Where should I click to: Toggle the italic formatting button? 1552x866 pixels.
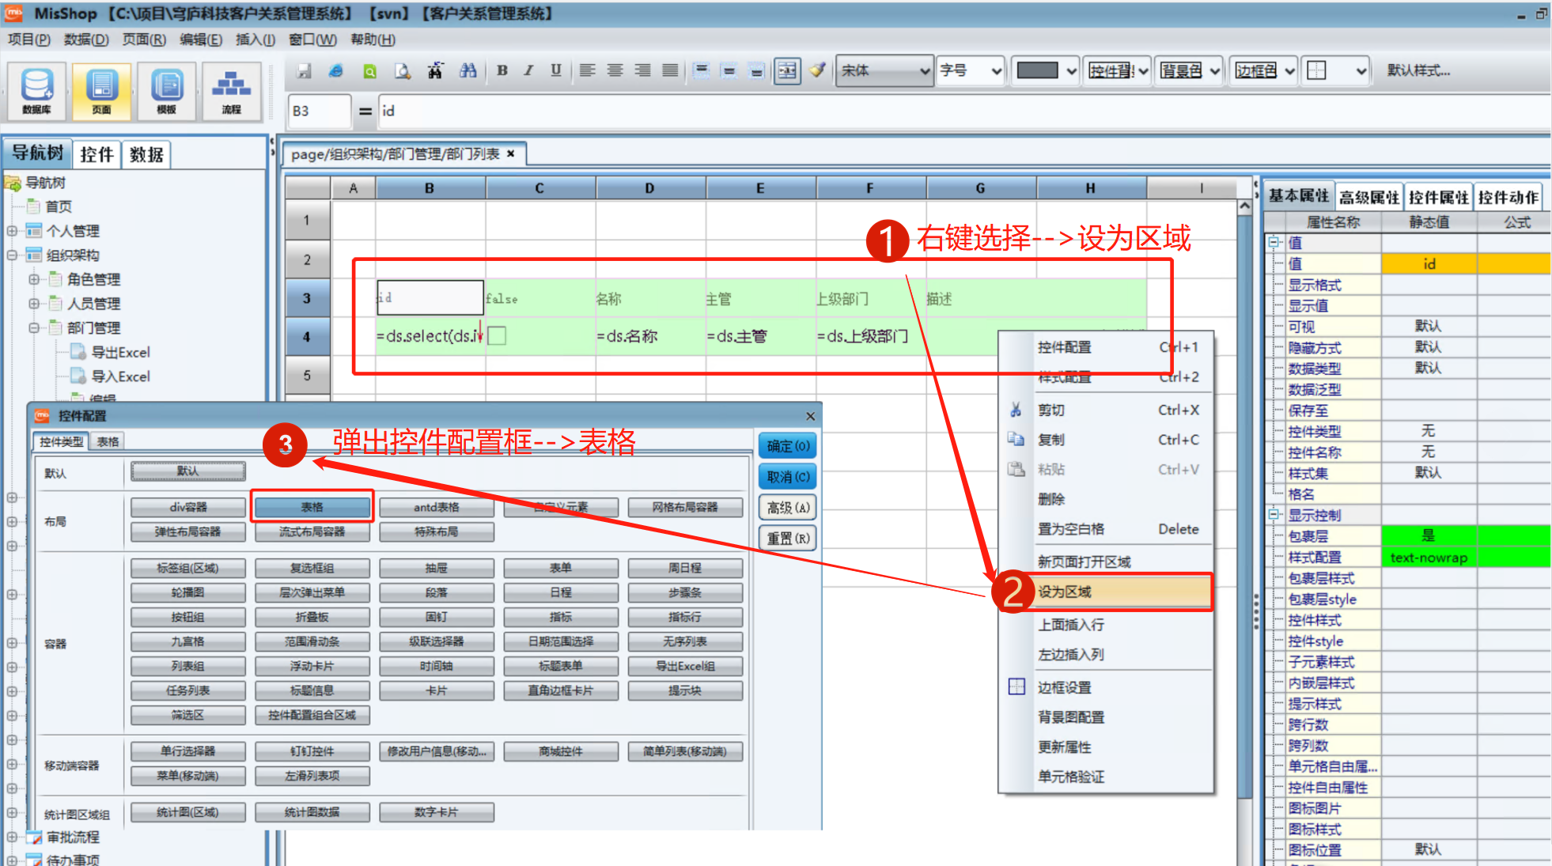[528, 71]
